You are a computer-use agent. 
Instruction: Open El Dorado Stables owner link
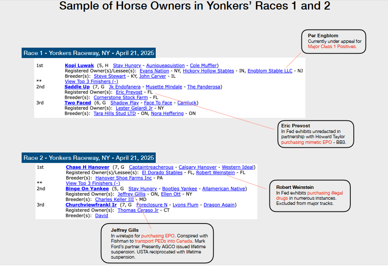pyautogui.click(x=162, y=173)
